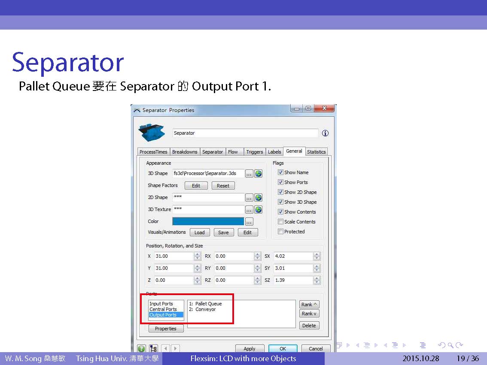Image resolution: width=487 pixels, height=365 pixels.
Task: Select Input Ports in the ports list
Action: pyautogui.click(x=161, y=304)
